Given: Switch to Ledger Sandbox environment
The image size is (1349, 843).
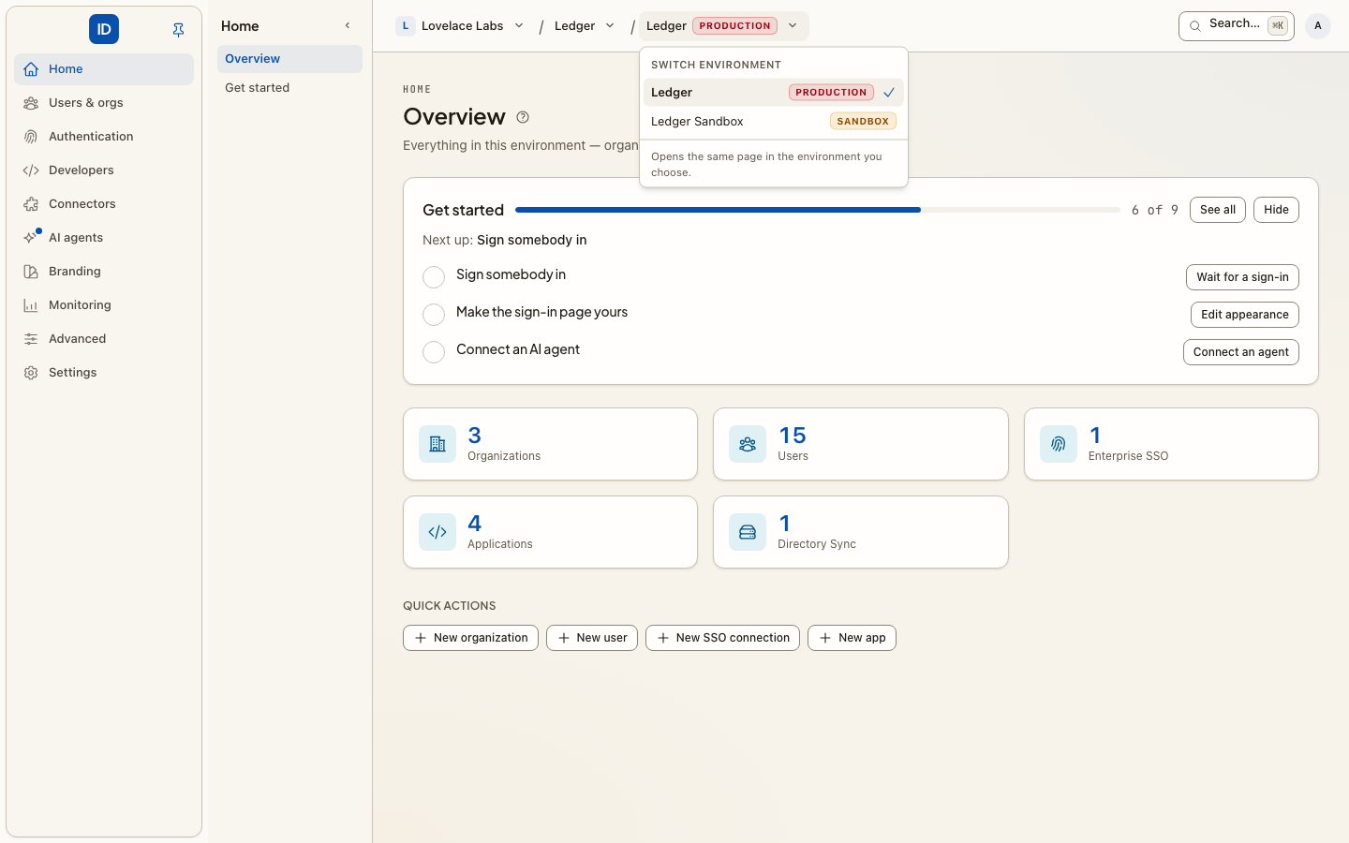Looking at the screenshot, I should [x=774, y=122].
